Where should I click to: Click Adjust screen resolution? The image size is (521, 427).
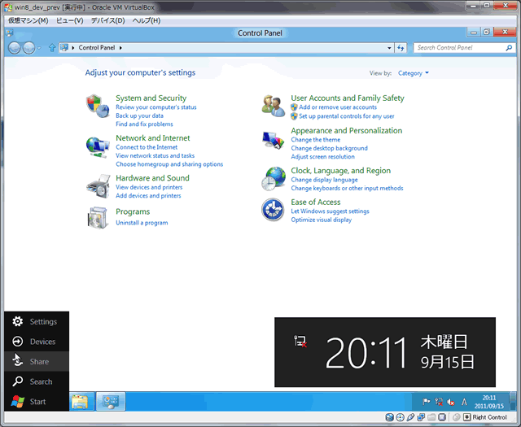point(322,157)
